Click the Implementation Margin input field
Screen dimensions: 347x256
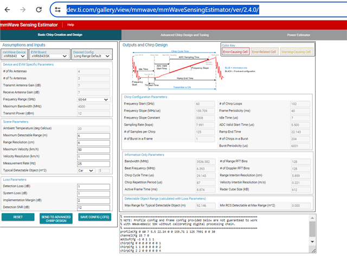(93, 201)
